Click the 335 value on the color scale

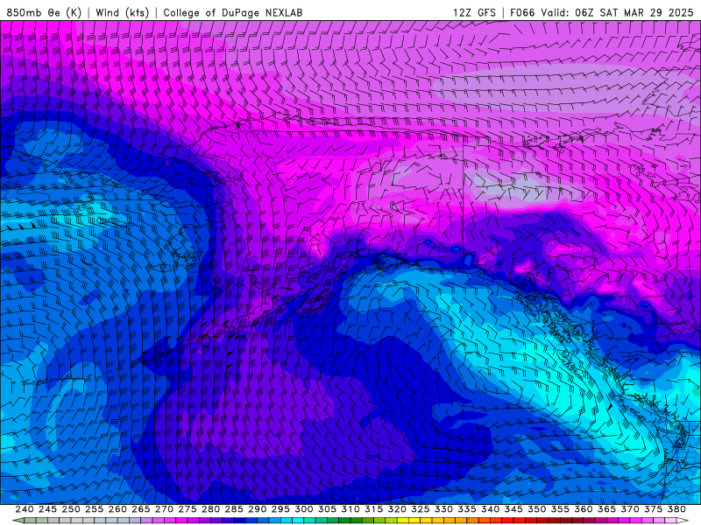pos(467,509)
